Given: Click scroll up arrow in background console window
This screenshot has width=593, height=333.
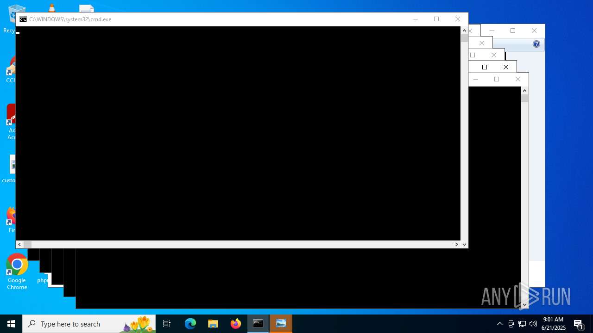Looking at the screenshot, I should [x=524, y=91].
